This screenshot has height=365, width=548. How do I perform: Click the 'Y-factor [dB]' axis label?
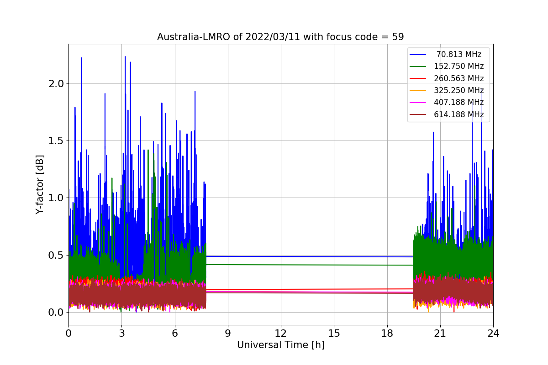click(40, 184)
